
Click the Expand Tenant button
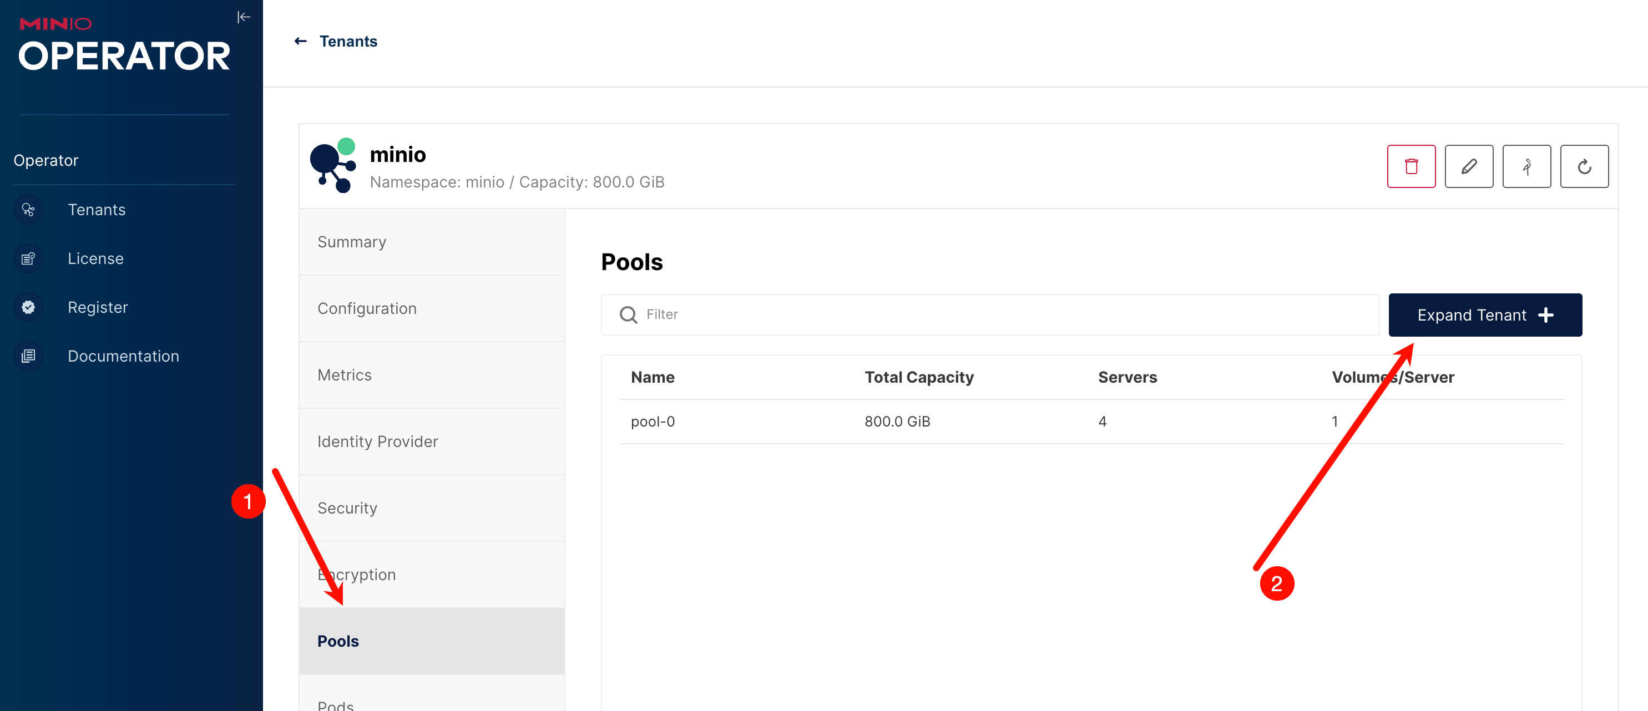(x=1484, y=315)
